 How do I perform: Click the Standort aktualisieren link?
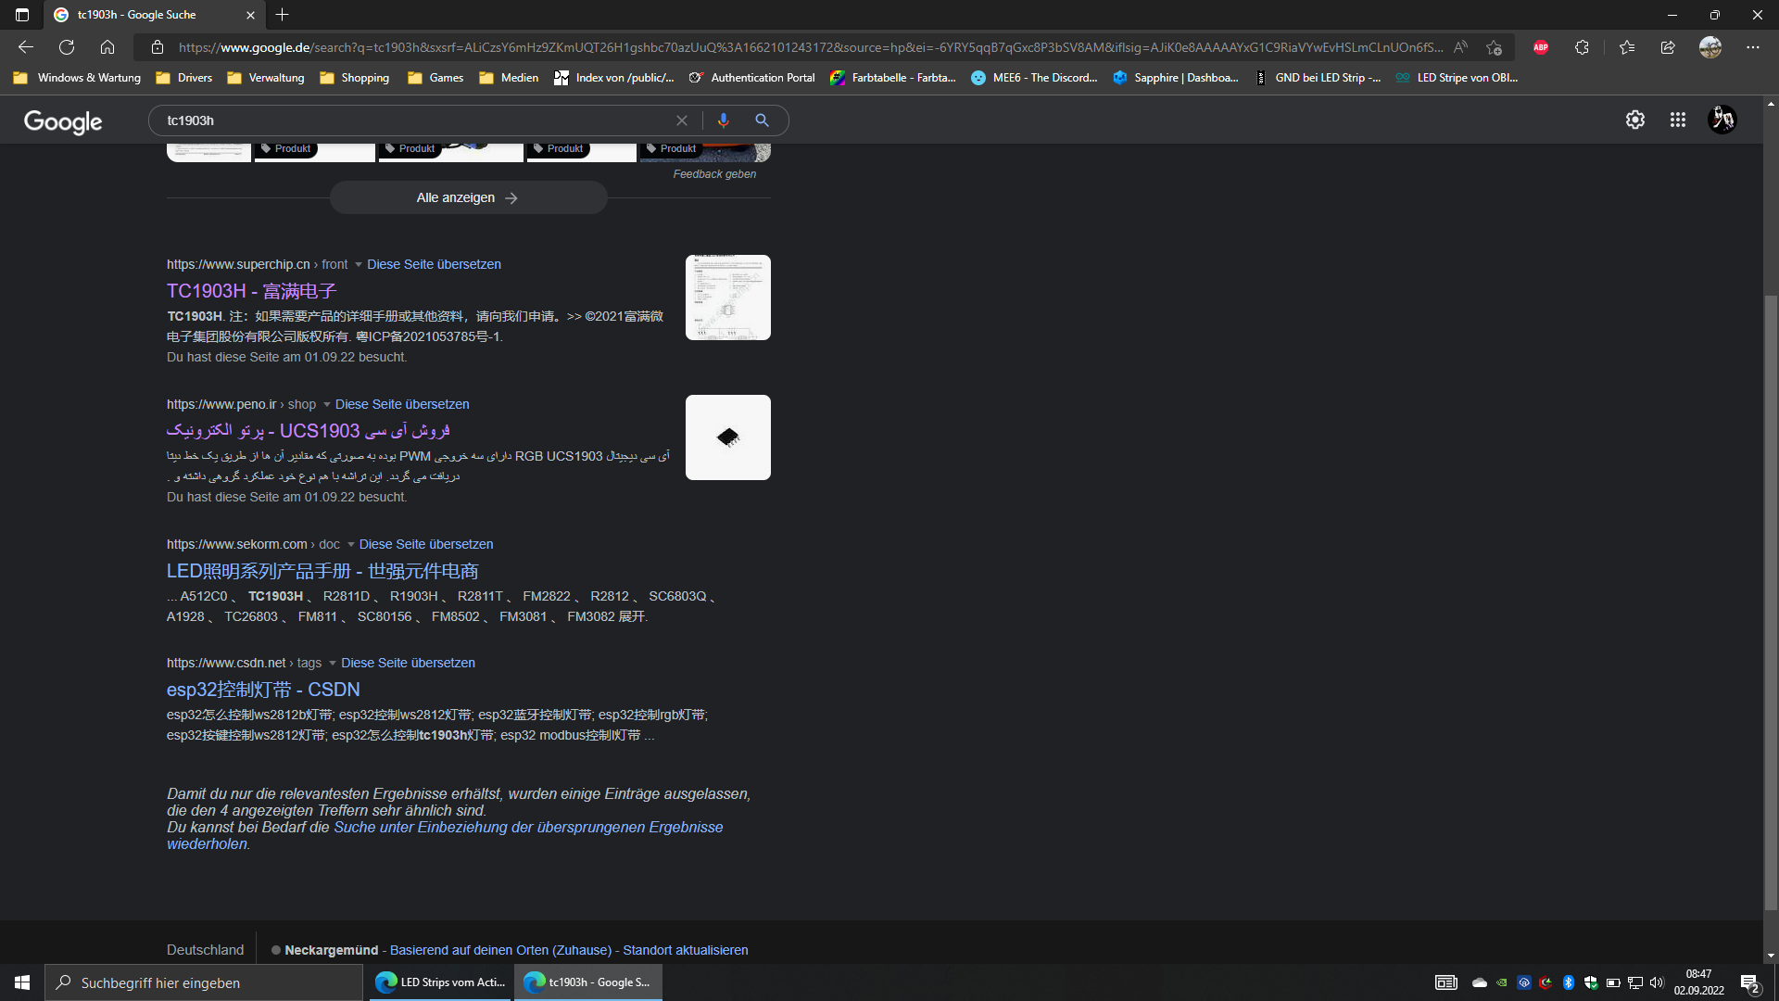pyautogui.click(x=685, y=950)
